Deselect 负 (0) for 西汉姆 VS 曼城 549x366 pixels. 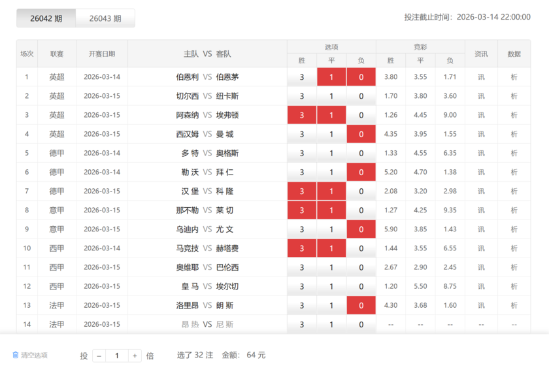[x=361, y=134]
